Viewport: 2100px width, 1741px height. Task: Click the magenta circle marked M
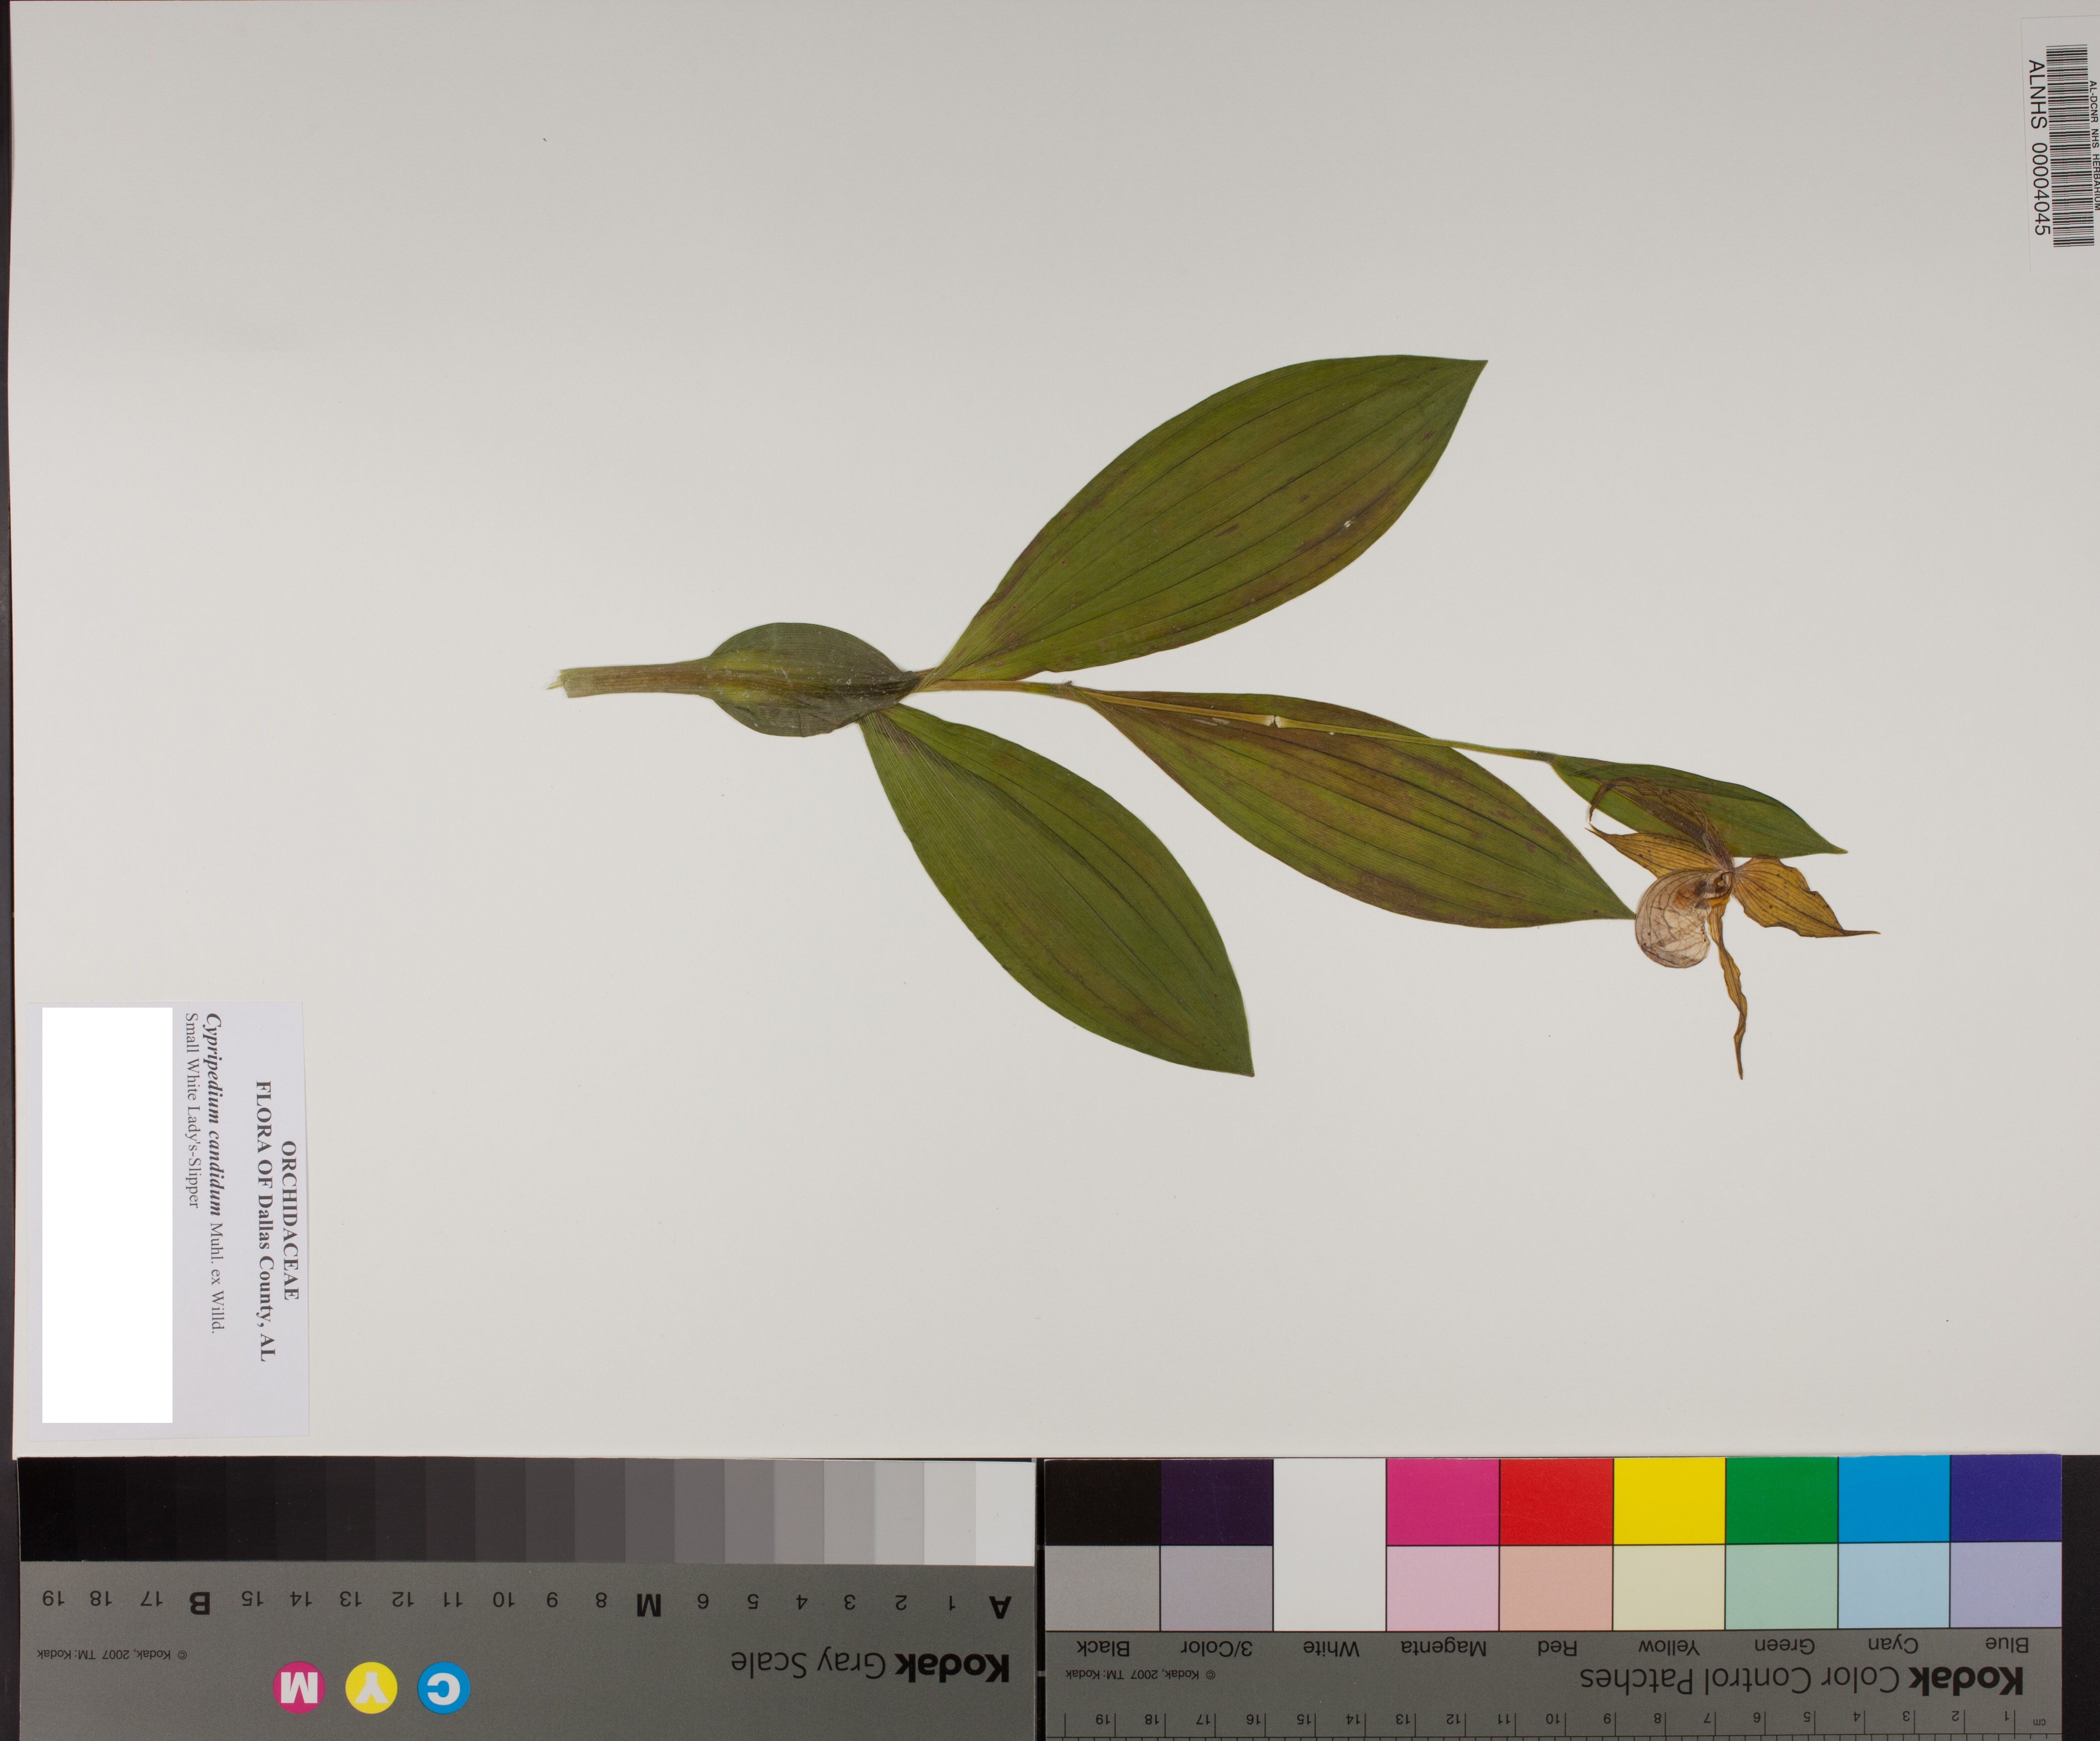[x=299, y=1688]
